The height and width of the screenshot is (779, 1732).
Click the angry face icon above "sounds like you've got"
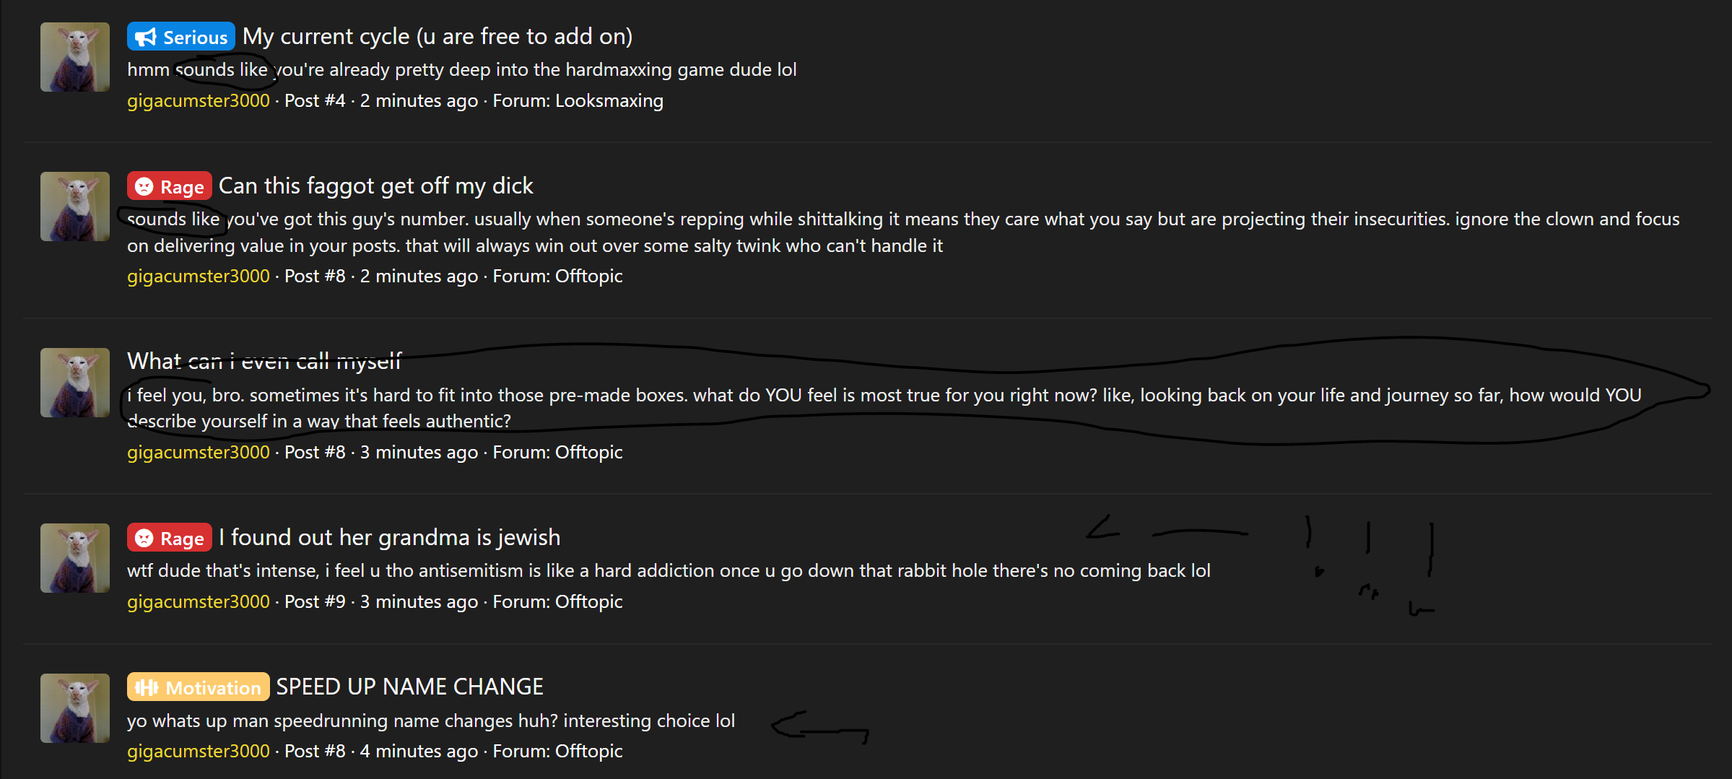point(144,186)
